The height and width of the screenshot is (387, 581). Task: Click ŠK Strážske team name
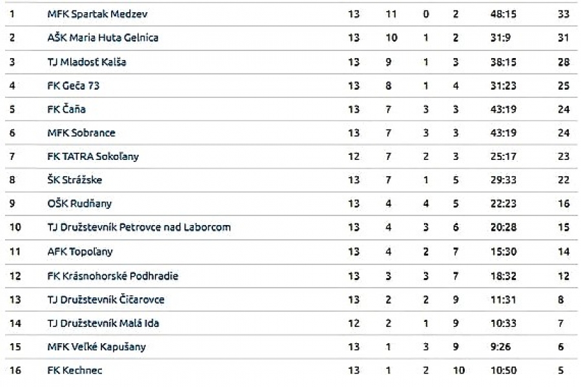pyautogui.click(x=74, y=180)
